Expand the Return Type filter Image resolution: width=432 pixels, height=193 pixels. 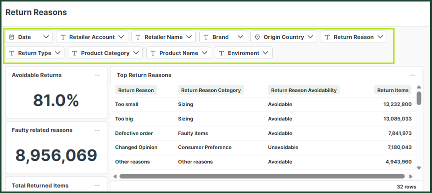pos(35,53)
